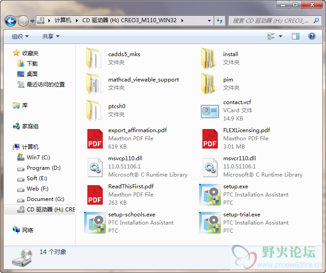Change view with the view mode icon
Viewport: 326px width, 273px height.
271,36
